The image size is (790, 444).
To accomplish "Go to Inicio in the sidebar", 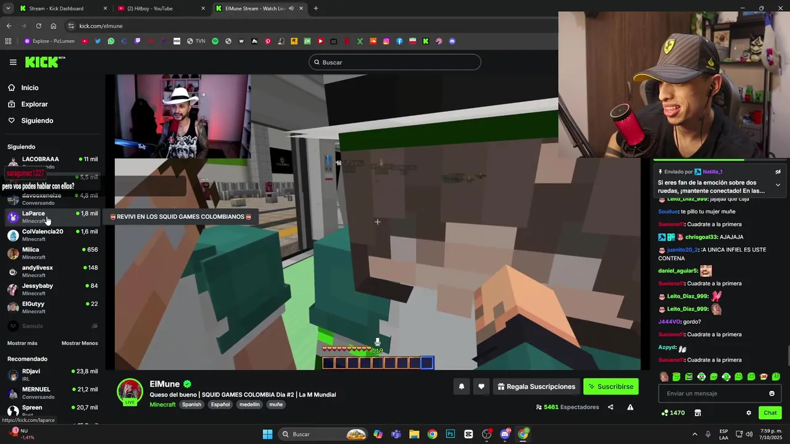I will click(29, 88).
